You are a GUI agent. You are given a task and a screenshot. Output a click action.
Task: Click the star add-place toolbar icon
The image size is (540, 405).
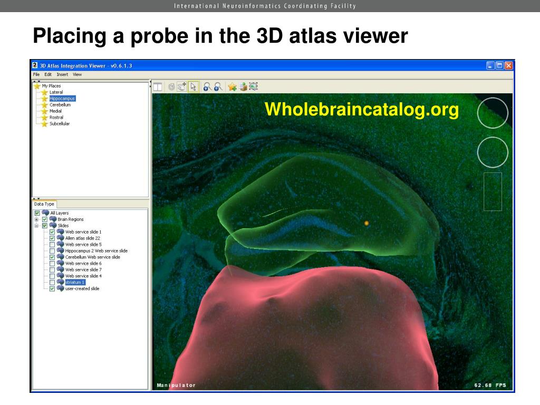point(232,87)
